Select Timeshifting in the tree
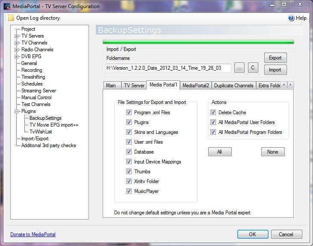The height and width of the screenshot is (246, 313). [33, 77]
